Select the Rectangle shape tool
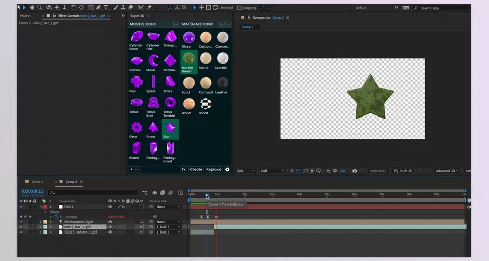 pos(91,7)
